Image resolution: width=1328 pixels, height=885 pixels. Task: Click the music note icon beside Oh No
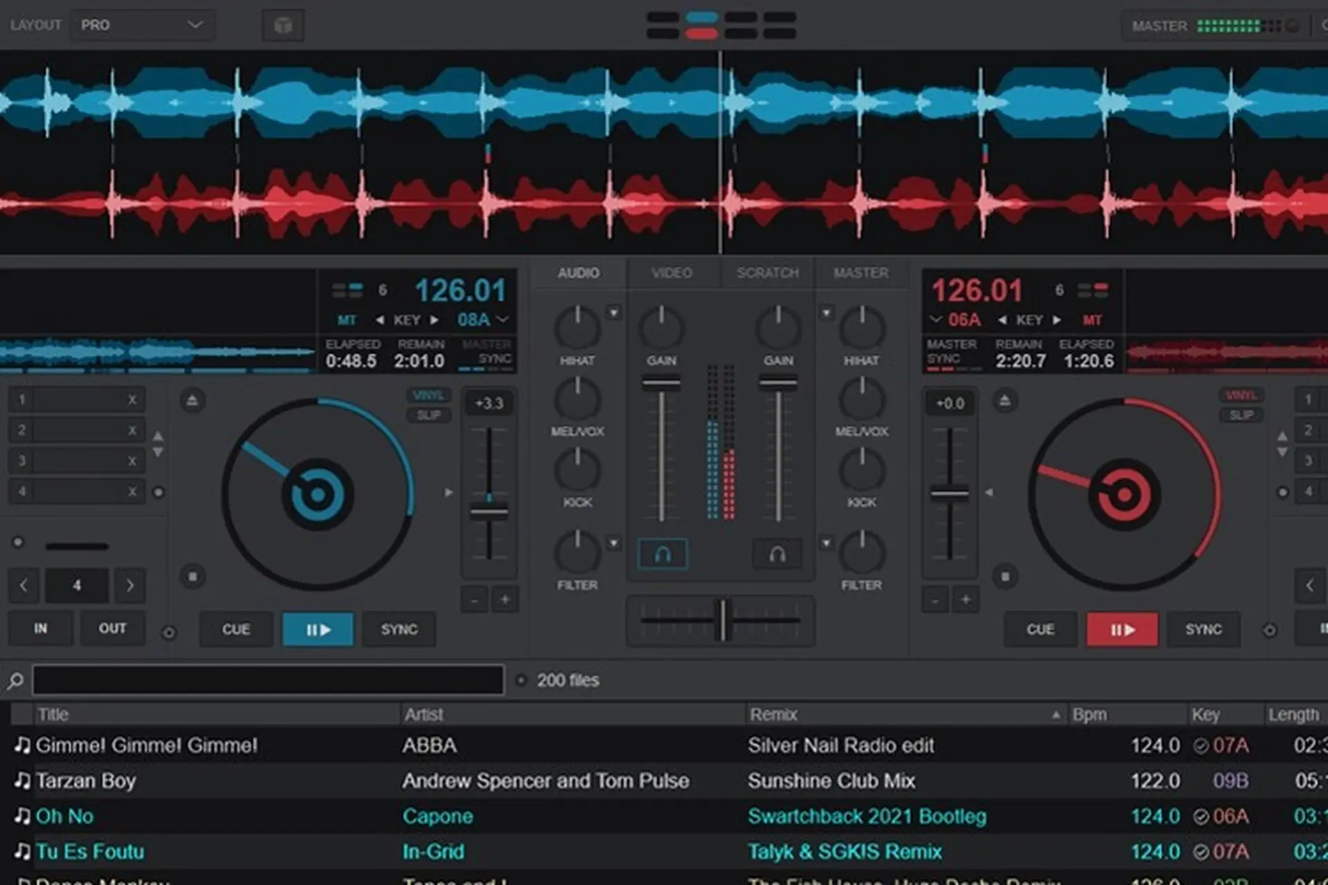tap(21, 817)
